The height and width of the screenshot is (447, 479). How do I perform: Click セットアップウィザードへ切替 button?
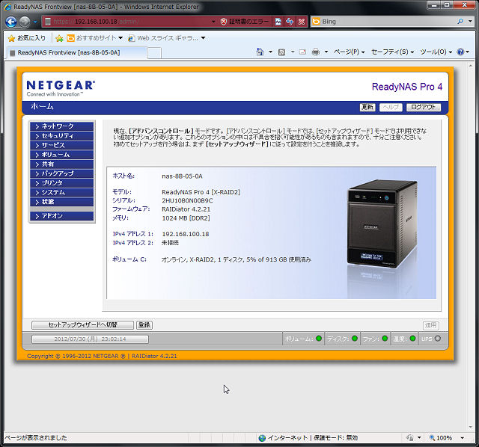(82, 325)
